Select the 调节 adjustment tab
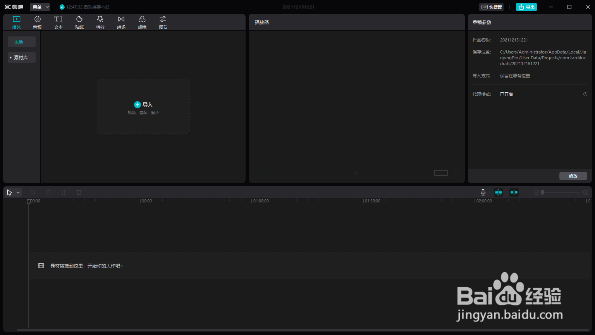 (163, 22)
